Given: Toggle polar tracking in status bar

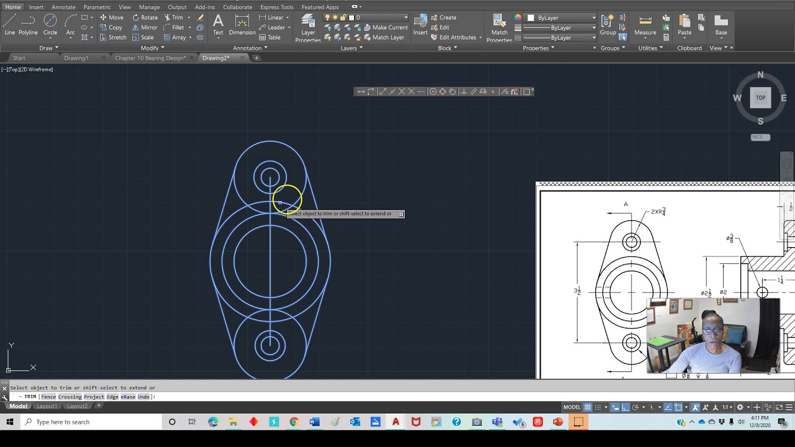Looking at the screenshot, I should pyautogui.click(x=635, y=407).
